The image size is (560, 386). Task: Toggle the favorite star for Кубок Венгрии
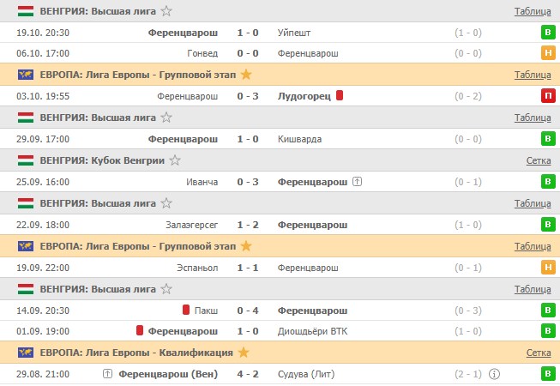click(x=175, y=160)
